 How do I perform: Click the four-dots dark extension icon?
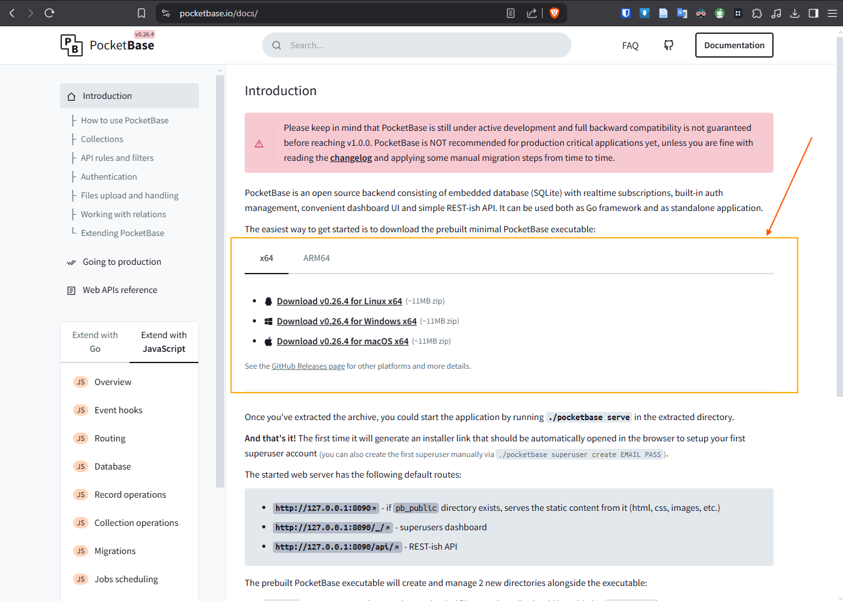[738, 13]
